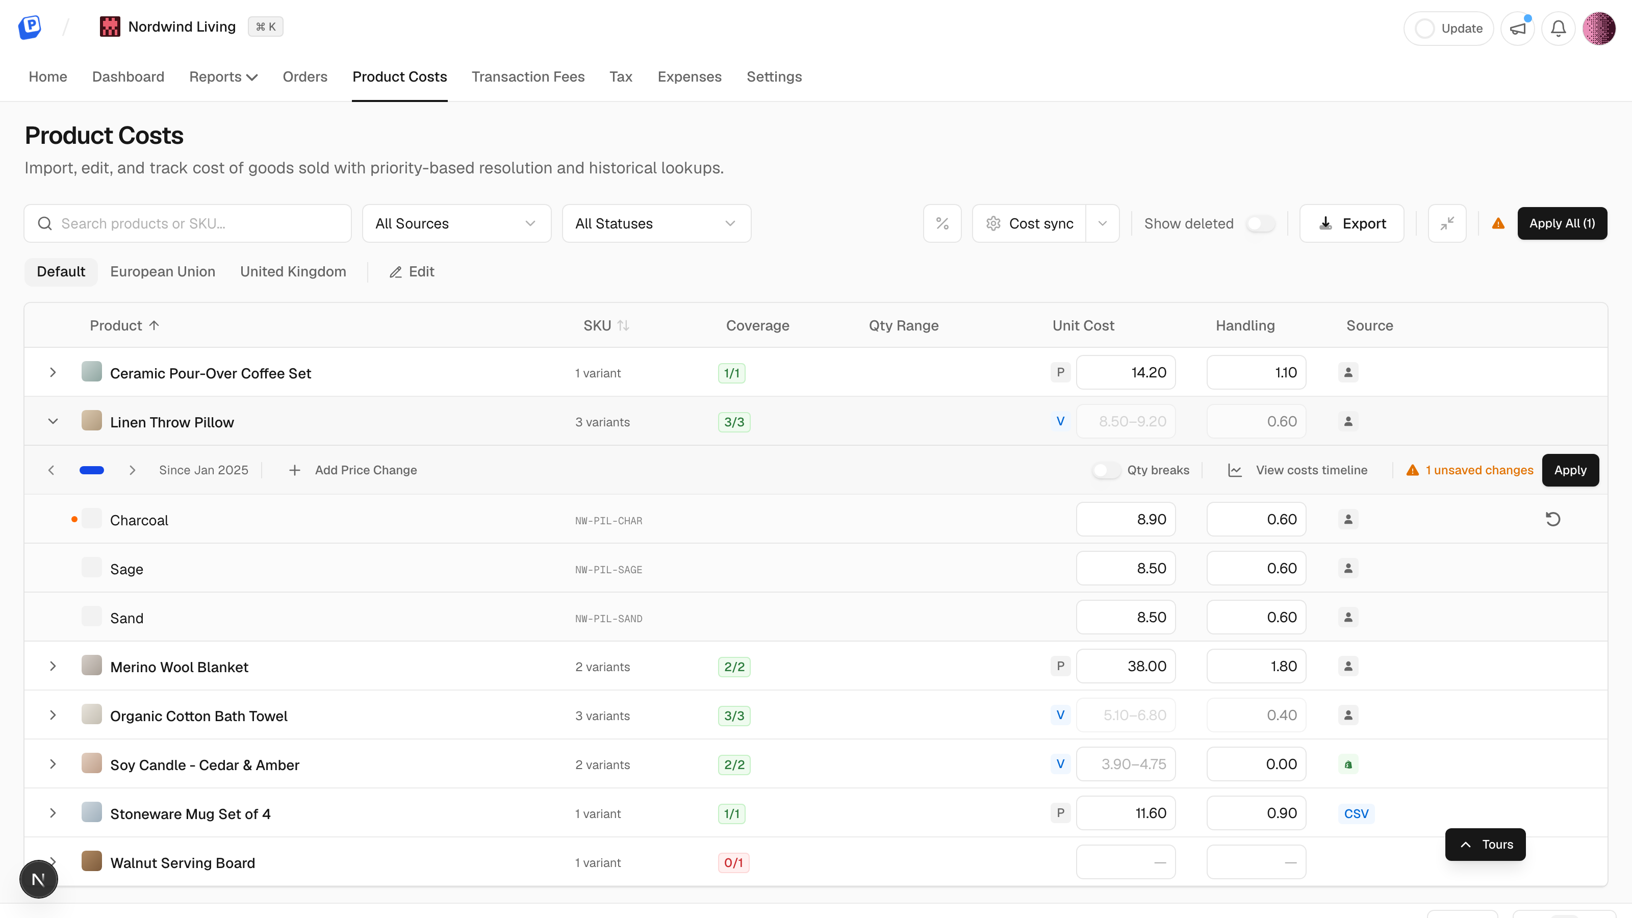The height and width of the screenshot is (918, 1632).
Task: Open the round N button at bottom left
Action: coord(39,879)
